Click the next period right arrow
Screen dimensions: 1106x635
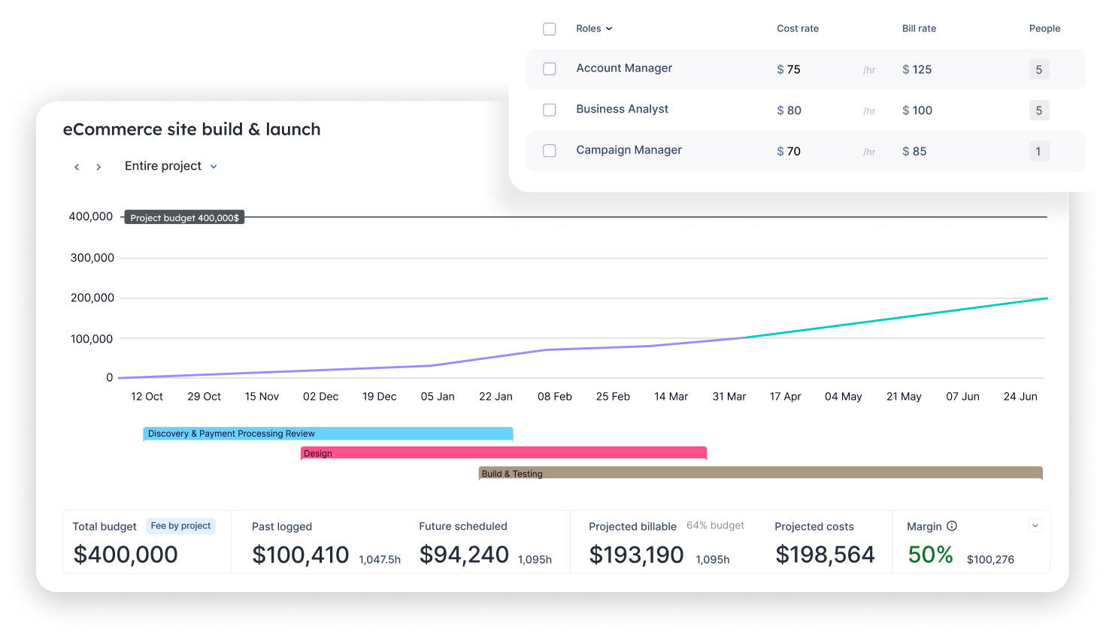coord(98,167)
